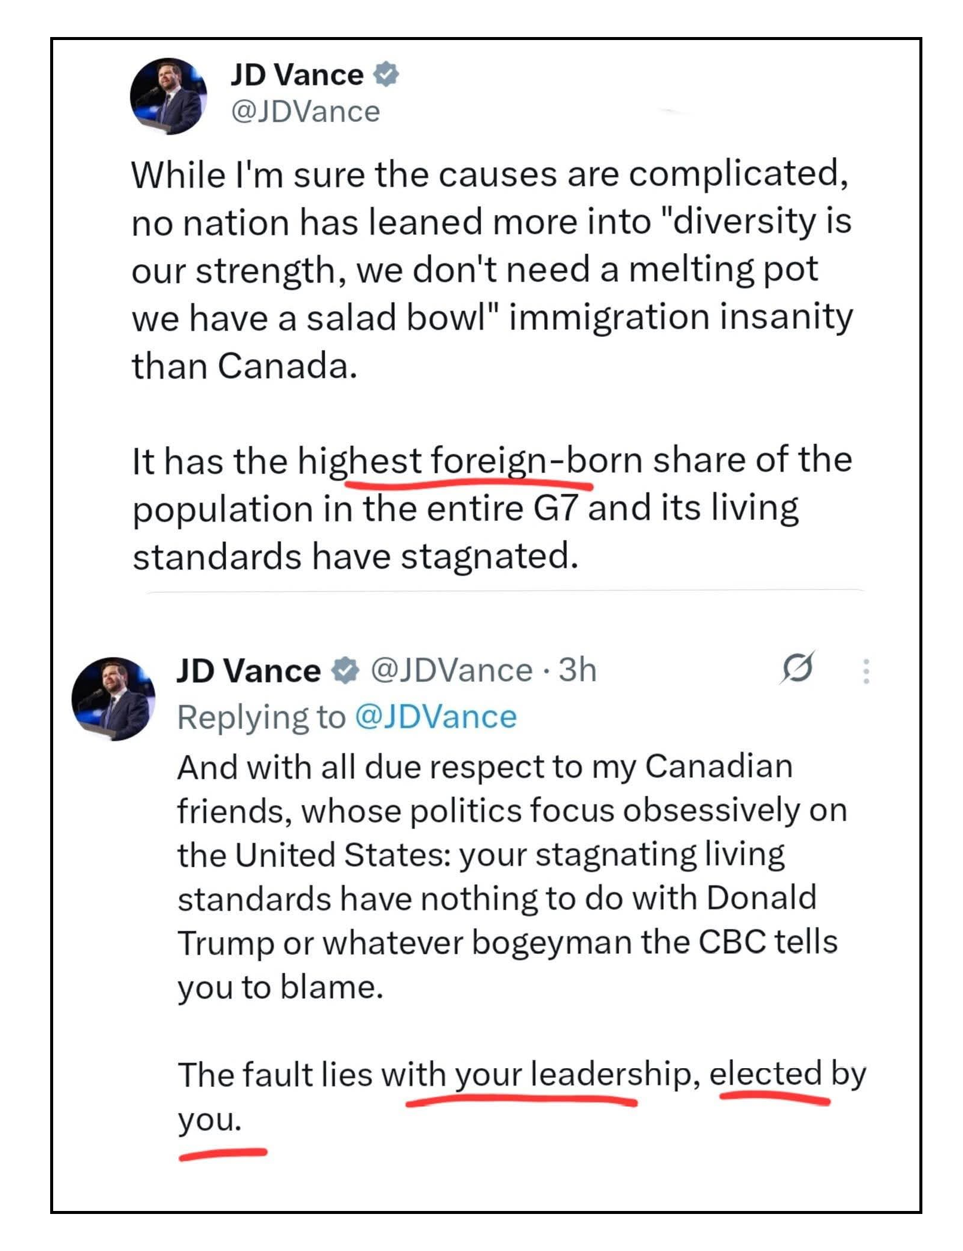963x1251 pixels.
Task: Open the top tweet's profile avatar
Action: [168, 96]
